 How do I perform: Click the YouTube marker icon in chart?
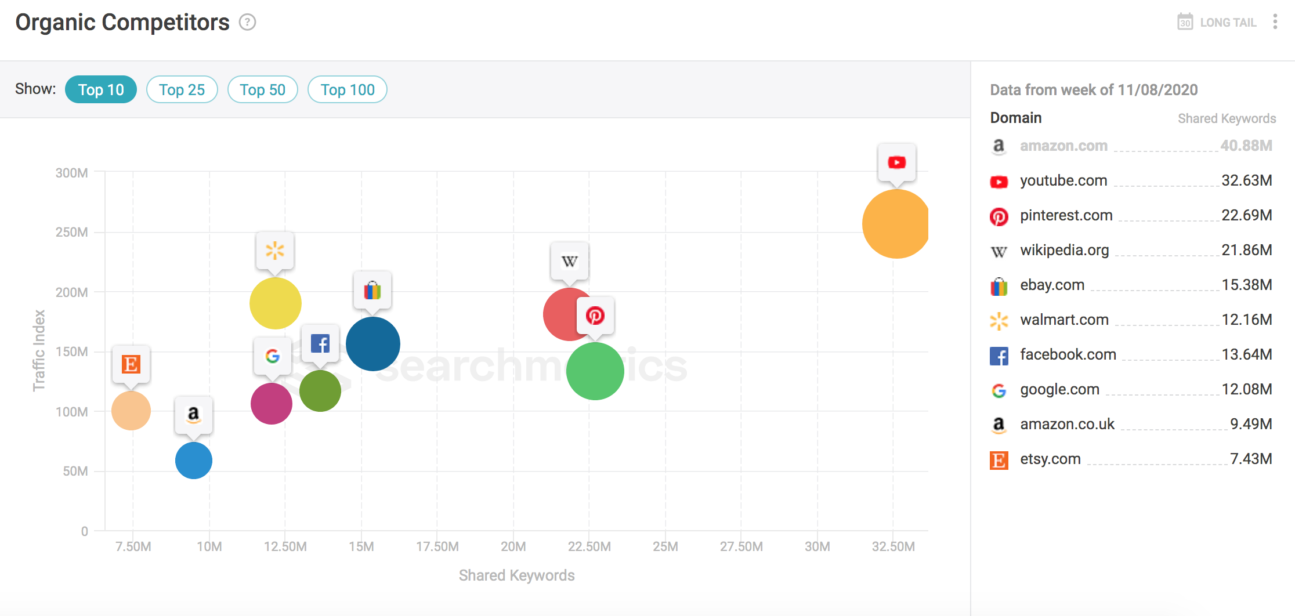tap(896, 162)
